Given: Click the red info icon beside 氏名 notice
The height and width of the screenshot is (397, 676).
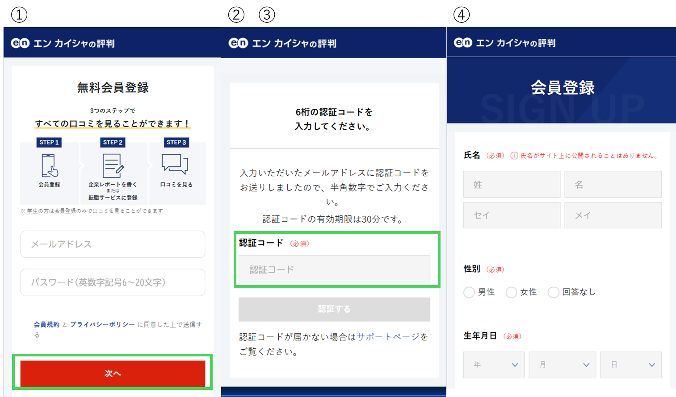Looking at the screenshot, I should (514, 156).
